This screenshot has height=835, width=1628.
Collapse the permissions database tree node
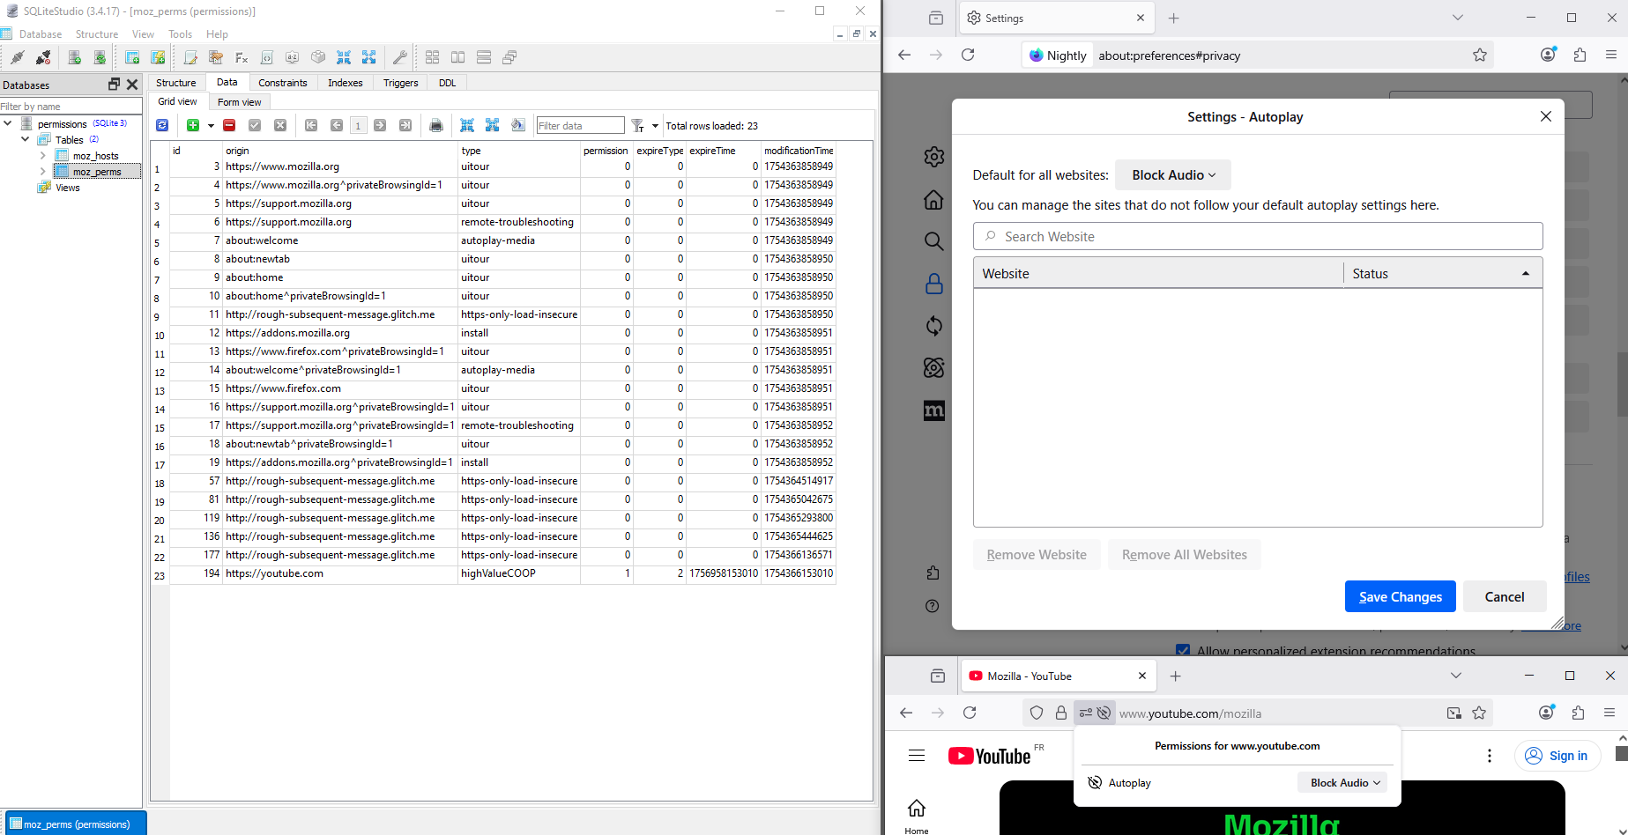pos(8,124)
